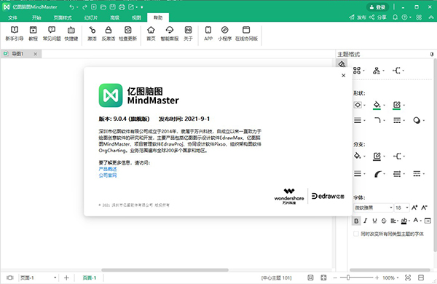Open the apps grid icon near bell
The width and height of the screenshot is (437, 284).
click(419, 17)
